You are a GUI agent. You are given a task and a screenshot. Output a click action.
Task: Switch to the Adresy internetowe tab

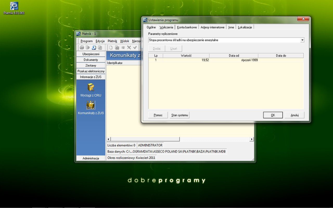click(213, 27)
